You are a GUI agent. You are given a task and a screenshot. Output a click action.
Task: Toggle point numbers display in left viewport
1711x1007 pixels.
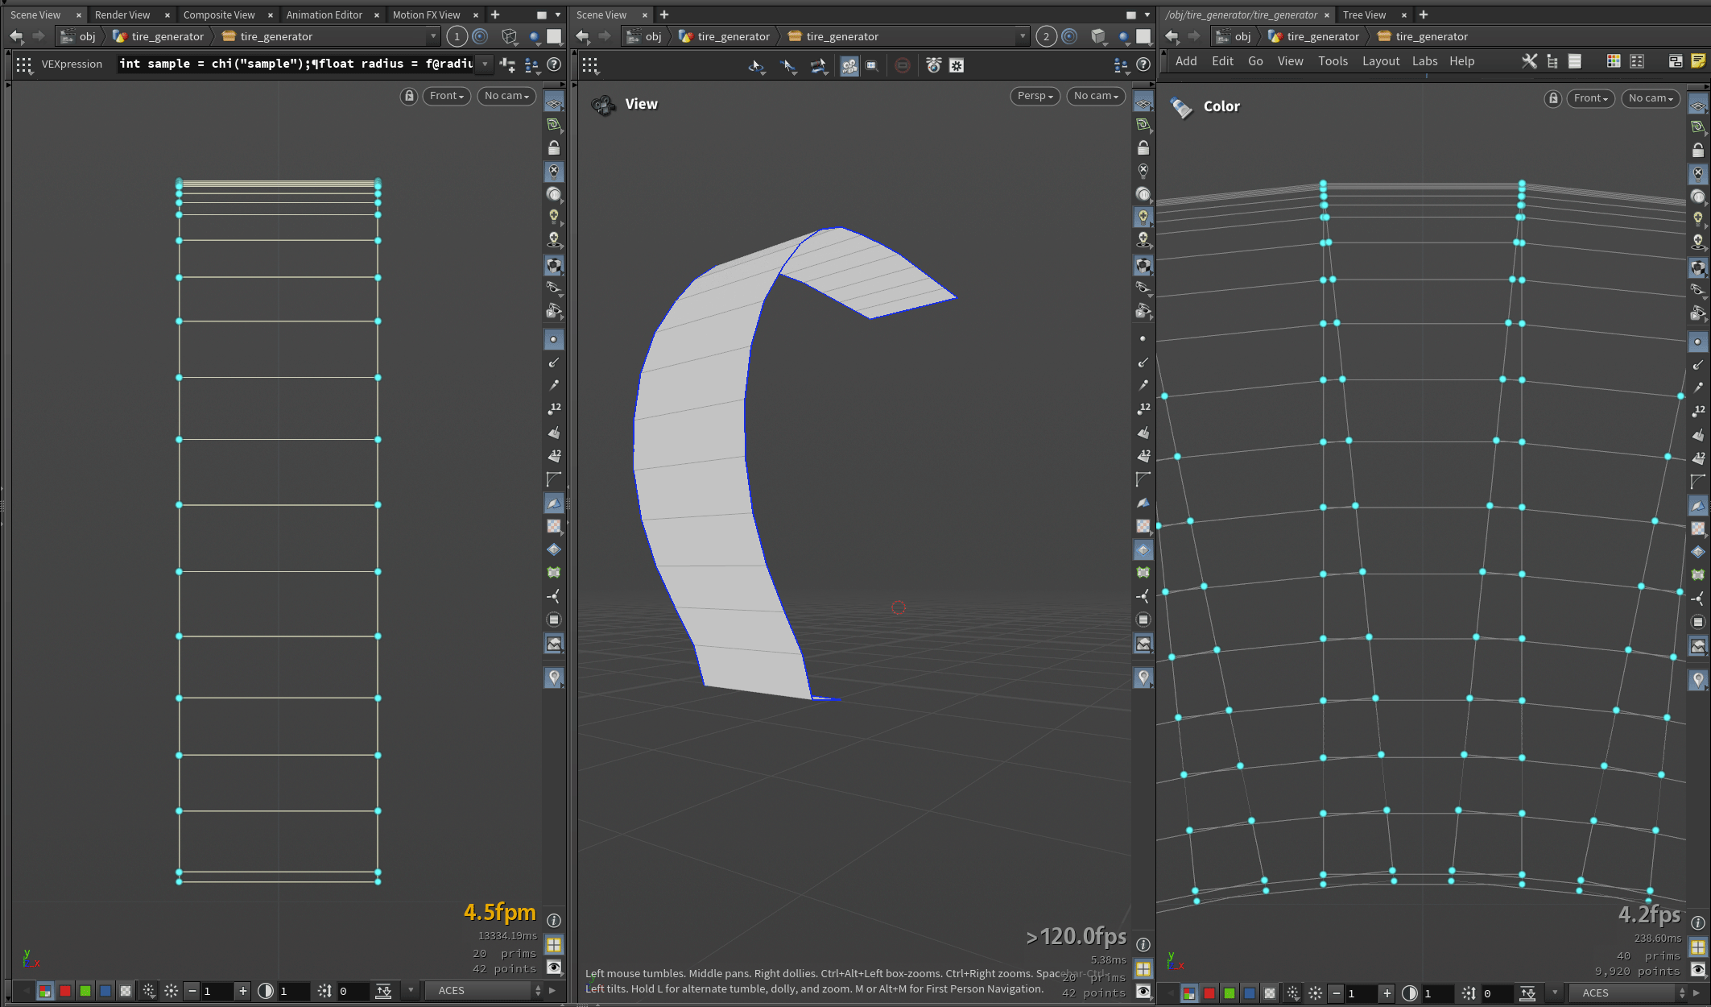[x=553, y=408]
